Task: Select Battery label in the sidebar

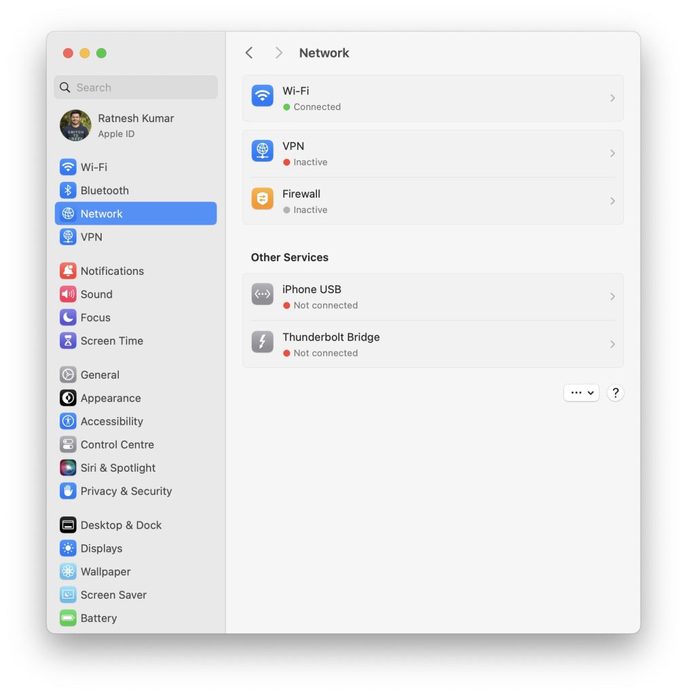Action: coord(99,618)
